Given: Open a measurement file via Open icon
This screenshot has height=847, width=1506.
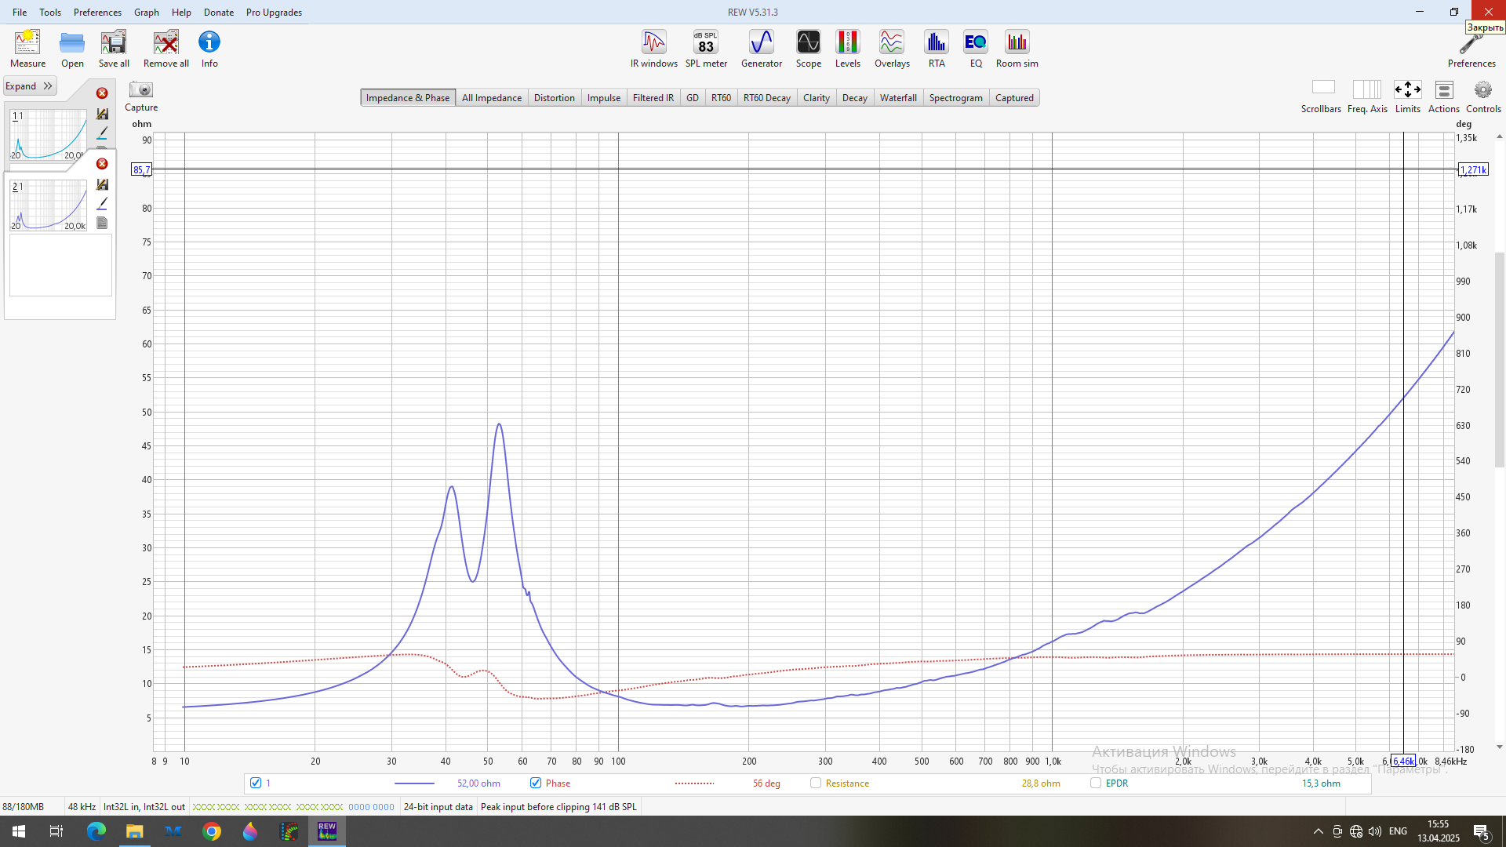Looking at the screenshot, I should pos(72,49).
